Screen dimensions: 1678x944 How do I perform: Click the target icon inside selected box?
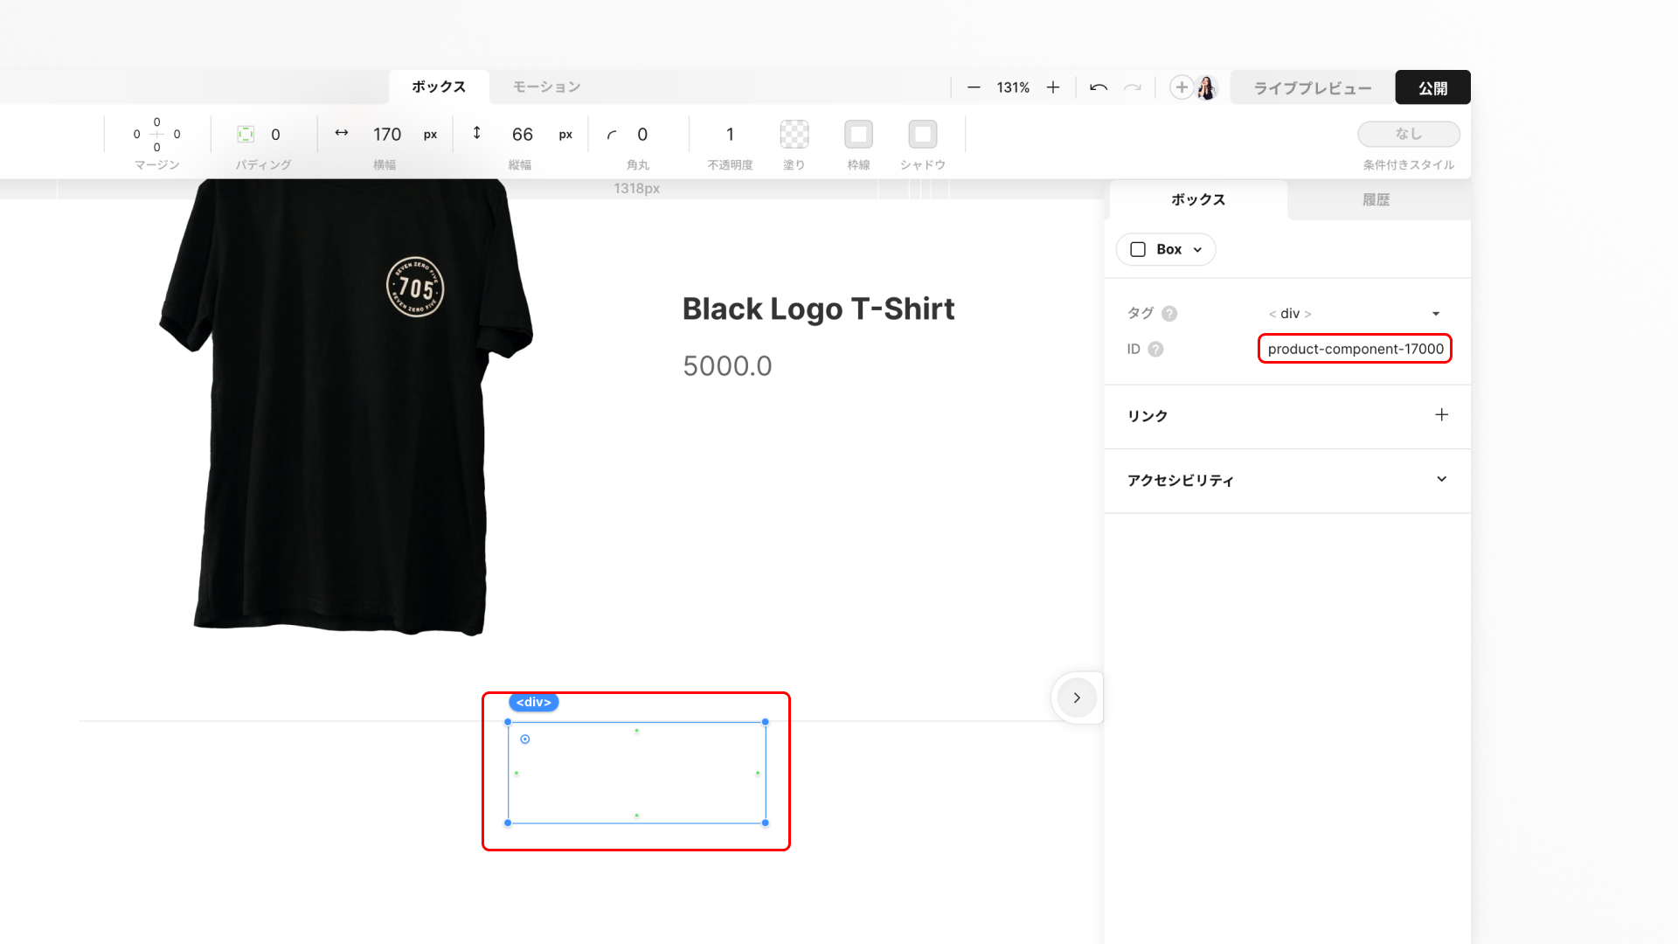click(x=525, y=739)
